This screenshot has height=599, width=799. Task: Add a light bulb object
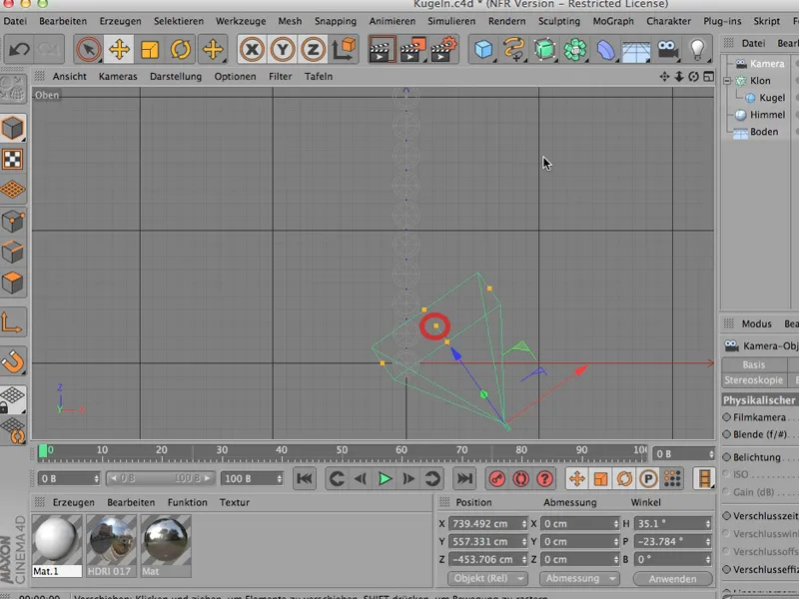[697, 49]
